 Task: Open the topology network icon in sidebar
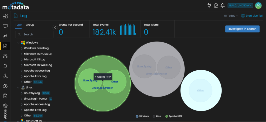[x=5, y=76]
